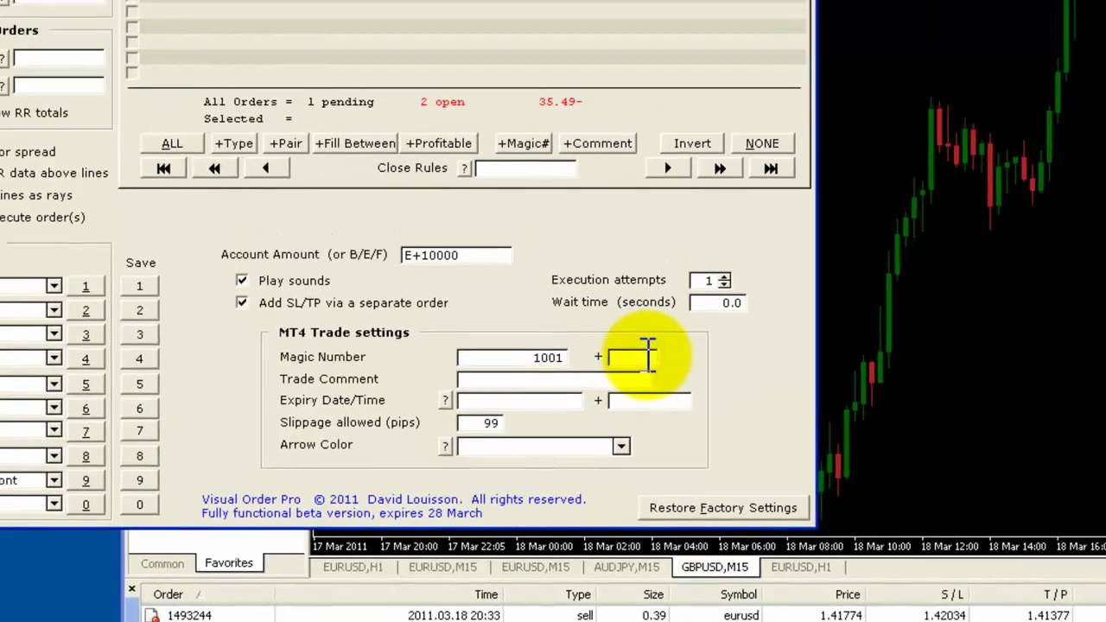Click the Size column header in terminal
This screenshot has height=622, width=1106.
(x=653, y=594)
